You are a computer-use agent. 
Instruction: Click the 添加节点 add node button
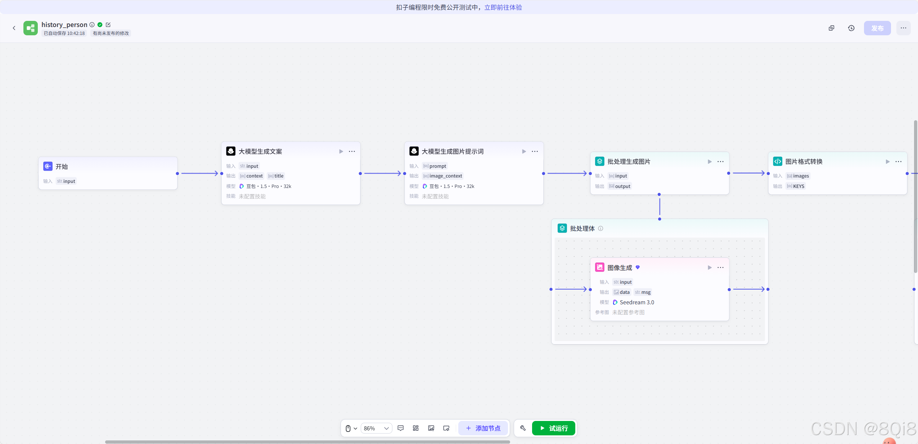pos(483,428)
